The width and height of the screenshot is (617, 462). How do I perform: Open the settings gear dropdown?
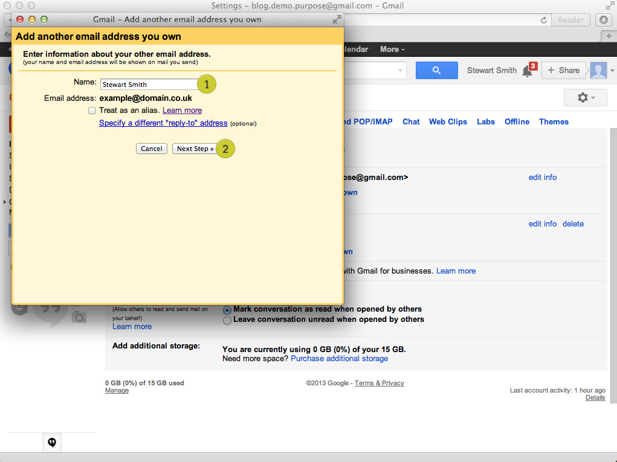click(586, 97)
